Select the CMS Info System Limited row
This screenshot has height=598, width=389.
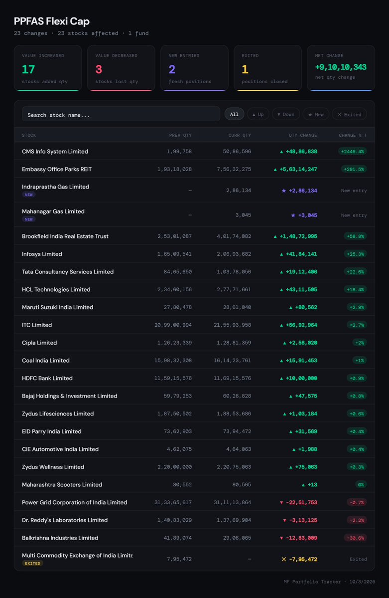[194, 152]
